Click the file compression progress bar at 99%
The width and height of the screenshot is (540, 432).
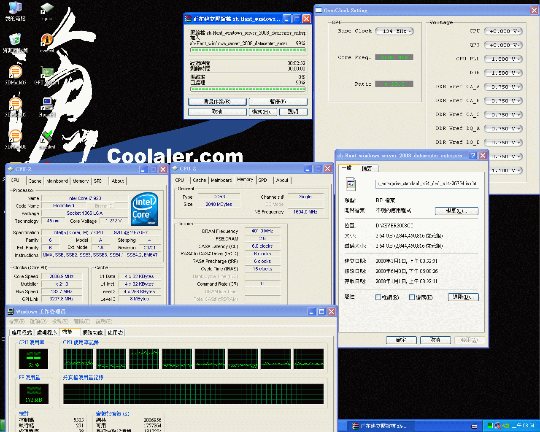(248, 50)
